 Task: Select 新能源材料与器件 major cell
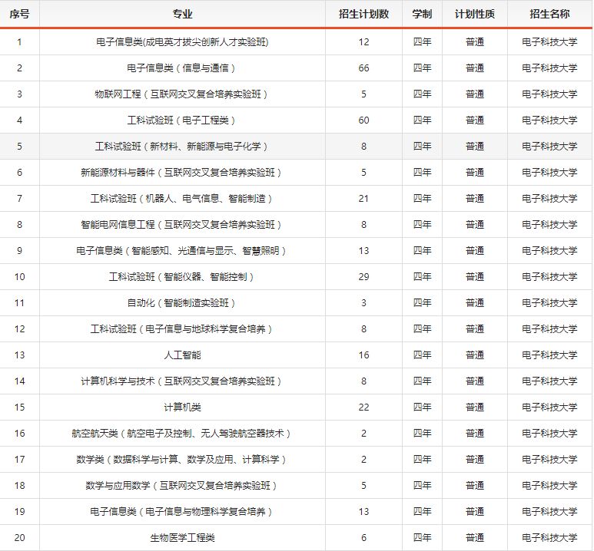click(182, 173)
